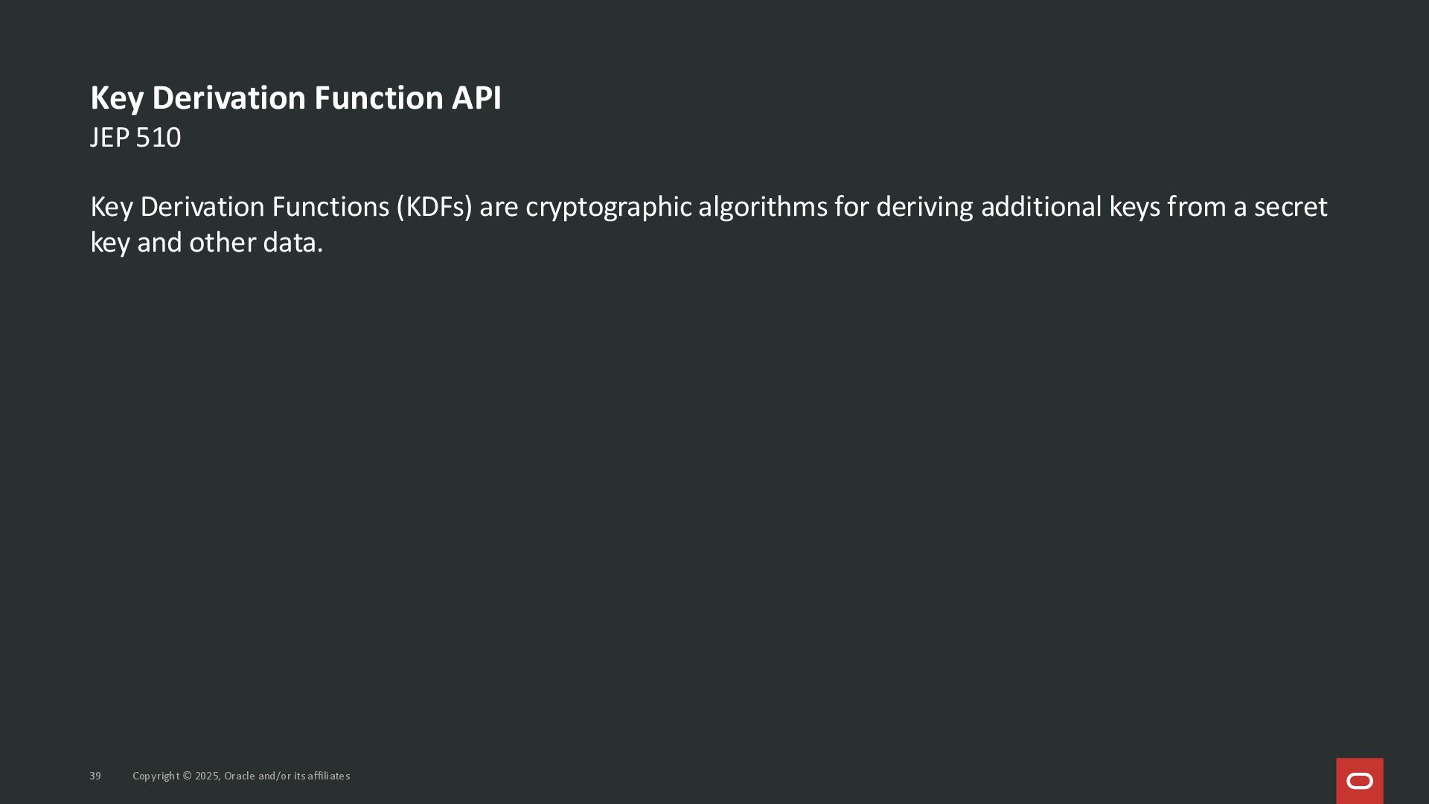Click the copyright symbol in the footer
This screenshot has width=1429, height=804.
[x=188, y=776]
